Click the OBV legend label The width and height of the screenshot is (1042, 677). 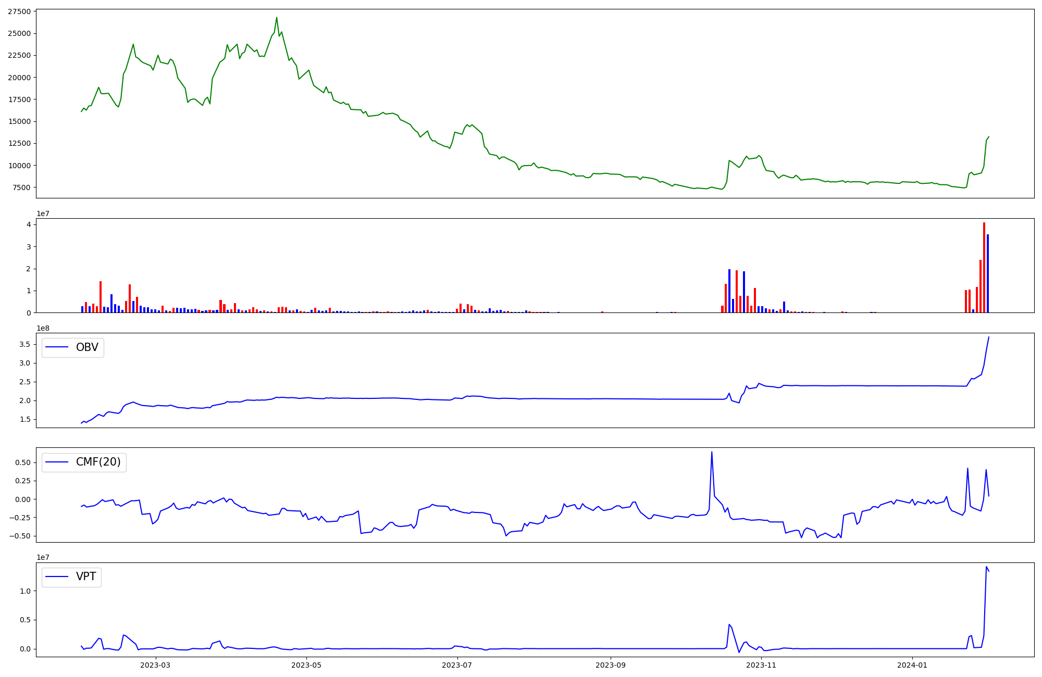click(87, 347)
